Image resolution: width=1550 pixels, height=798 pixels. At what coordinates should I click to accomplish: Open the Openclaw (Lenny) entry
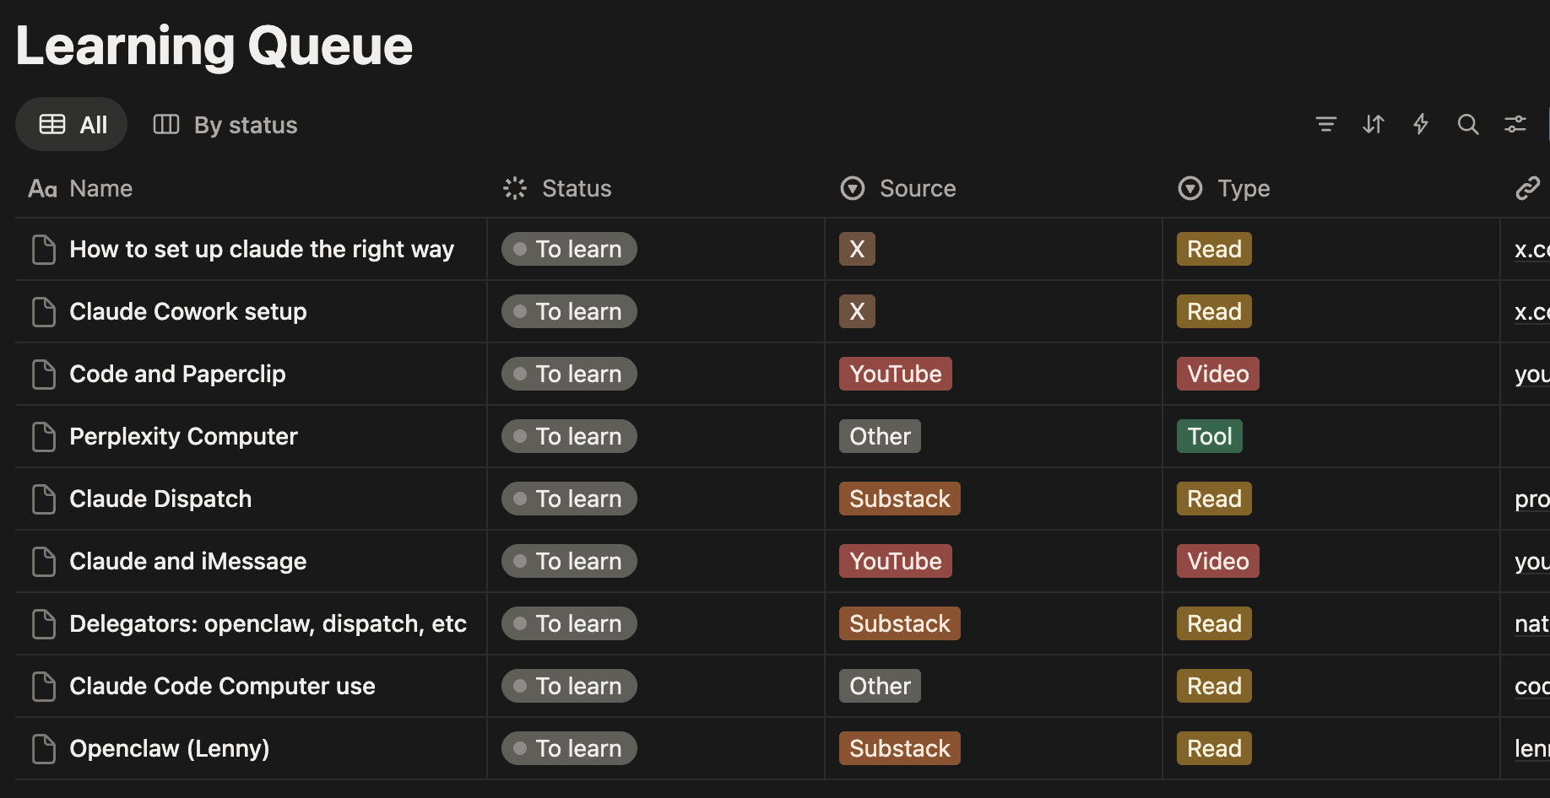[x=169, y=749]
